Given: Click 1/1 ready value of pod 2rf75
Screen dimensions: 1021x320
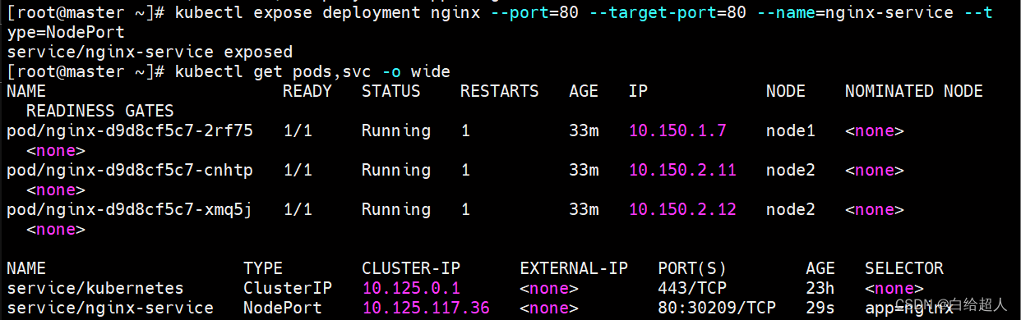Looking at the screenshot, I should pyautogui.click(x=298, y=131).
